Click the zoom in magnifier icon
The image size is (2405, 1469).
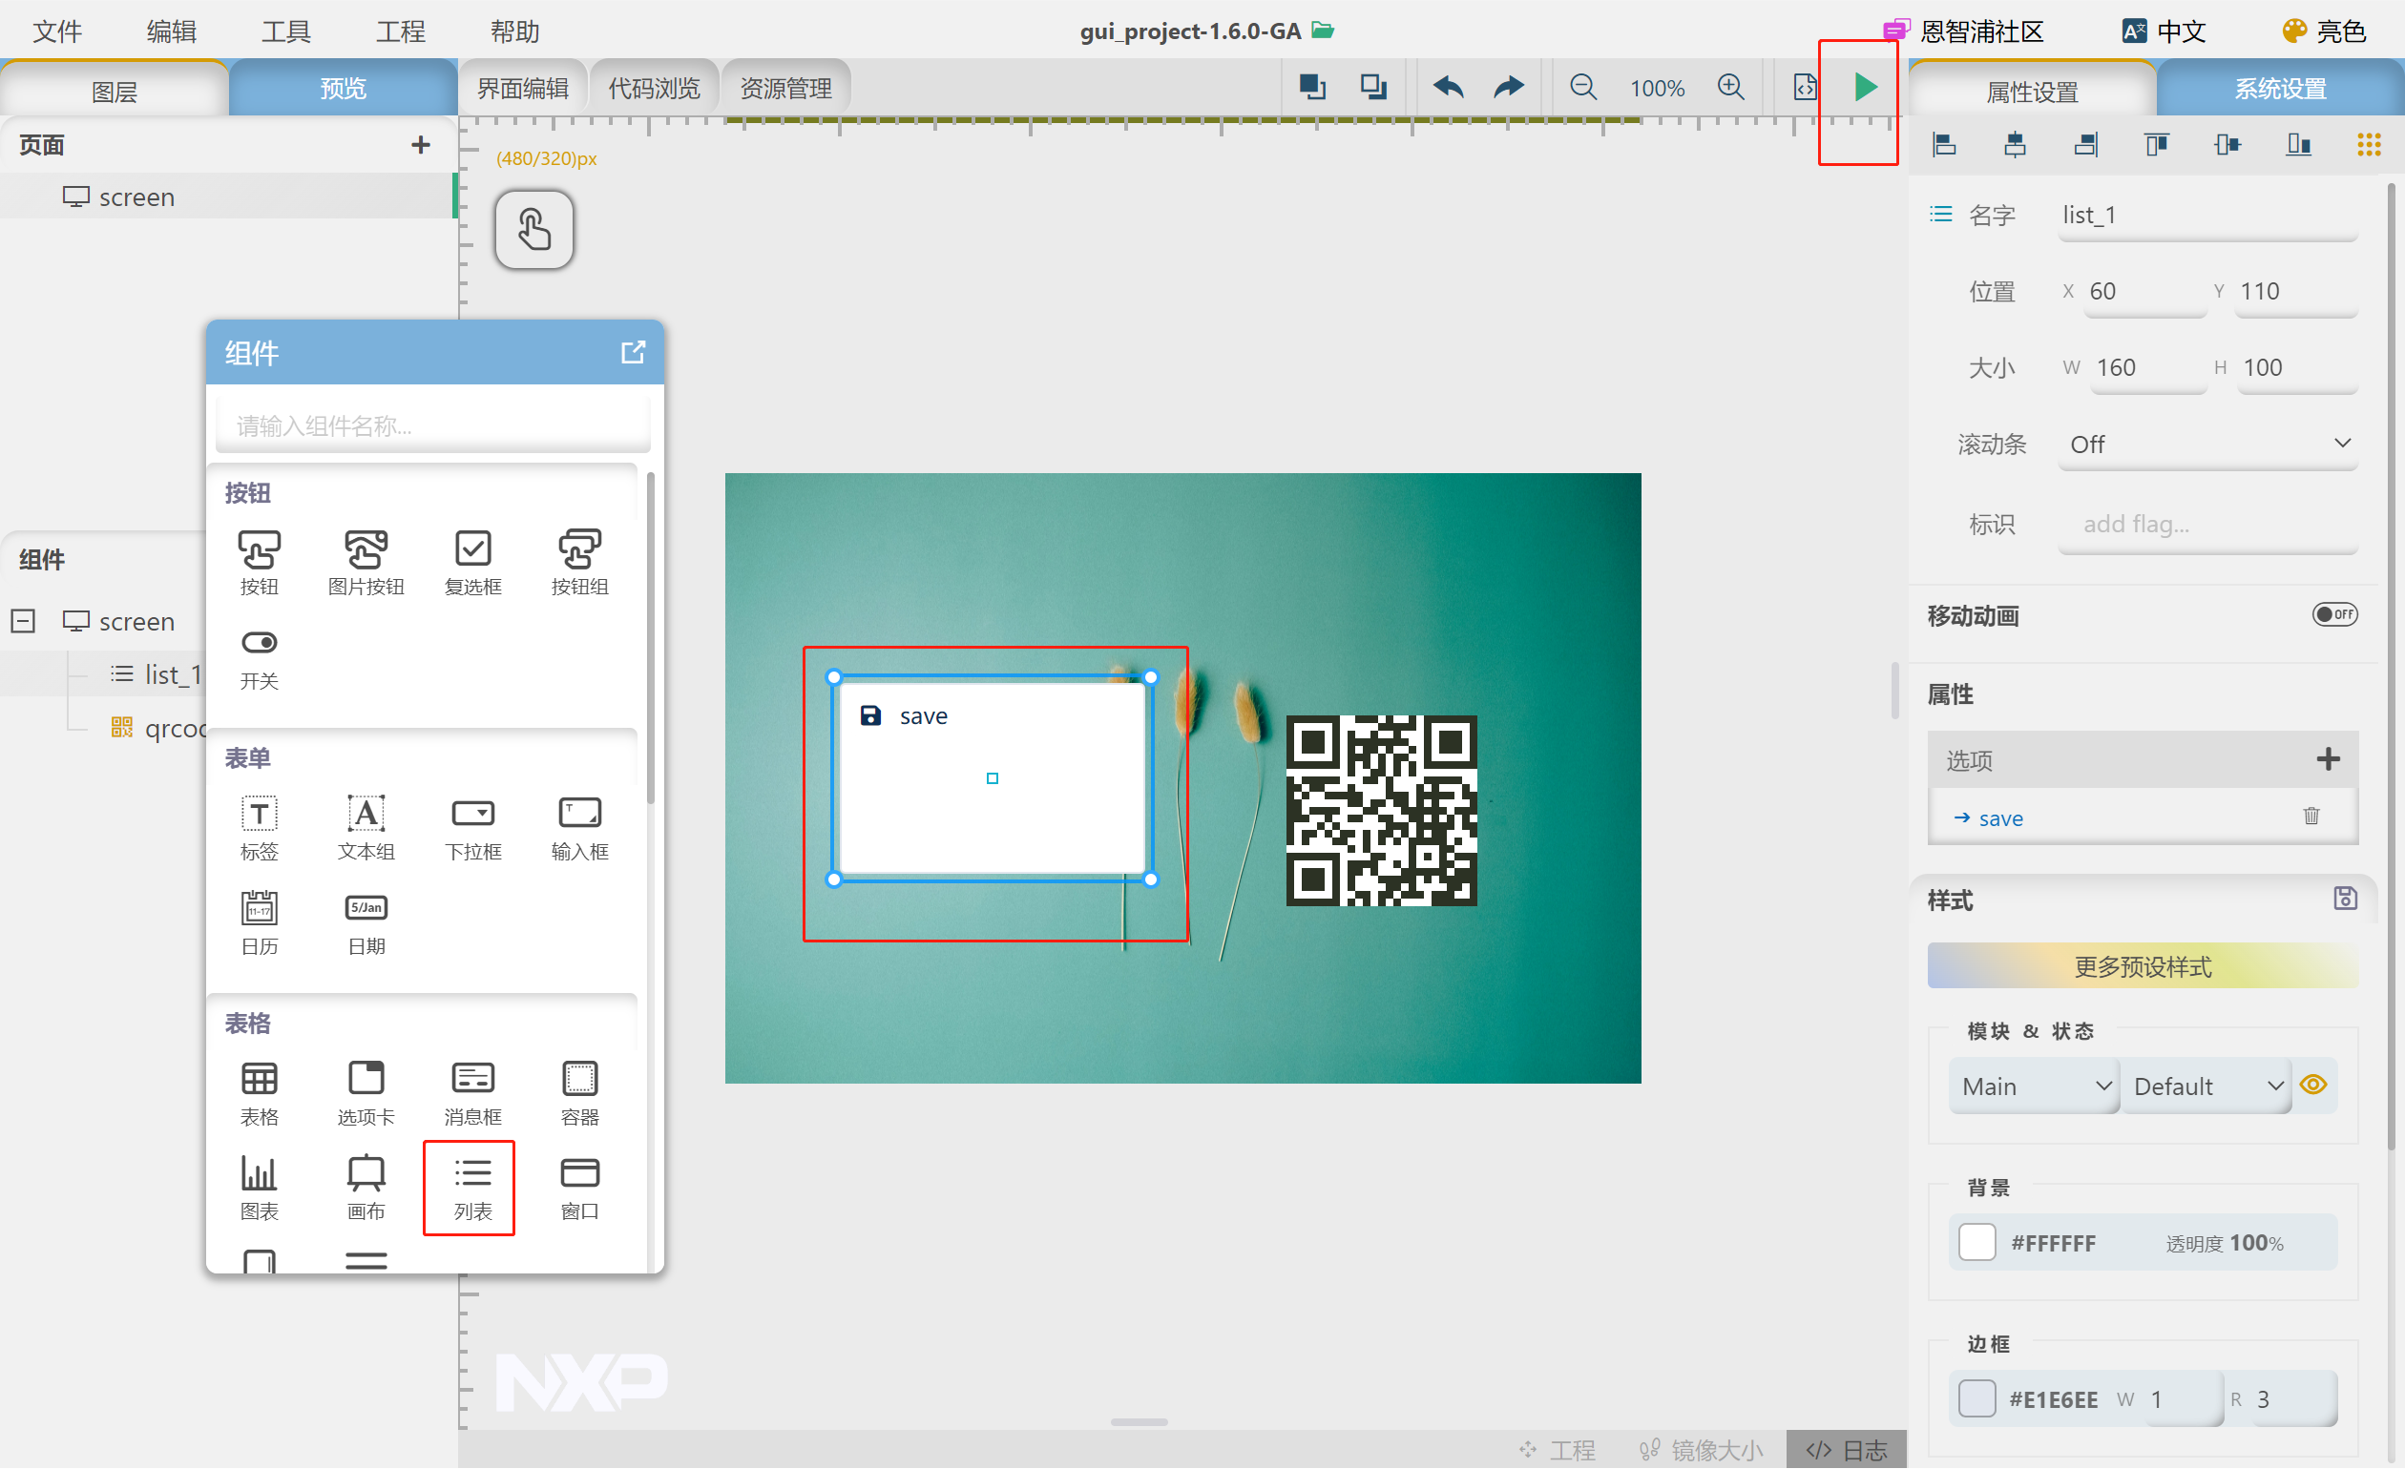1731,87
